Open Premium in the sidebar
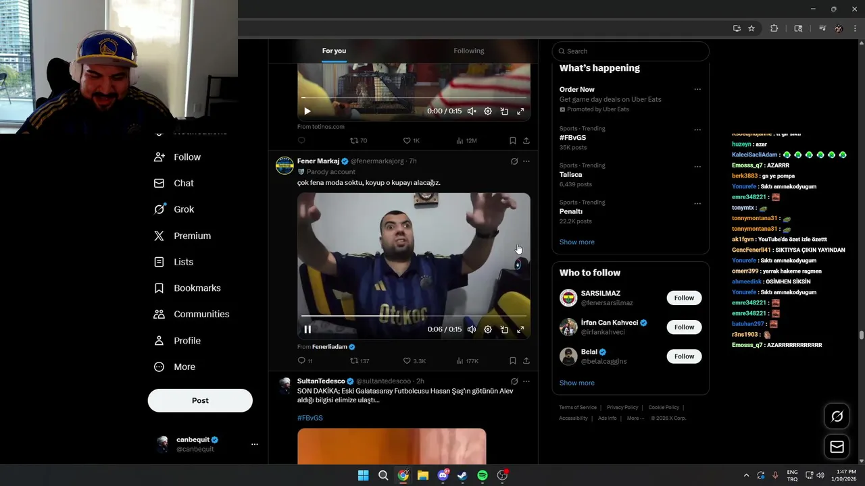The height and width of the screenshot is (486, 865). coord(182,236)
